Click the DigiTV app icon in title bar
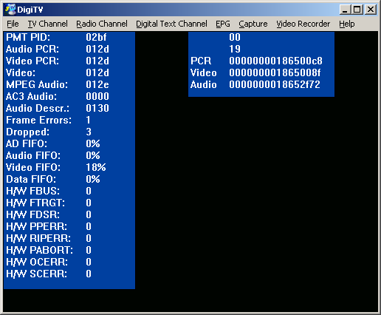Viewport: 381px width, 315px height. pos(10,10)
